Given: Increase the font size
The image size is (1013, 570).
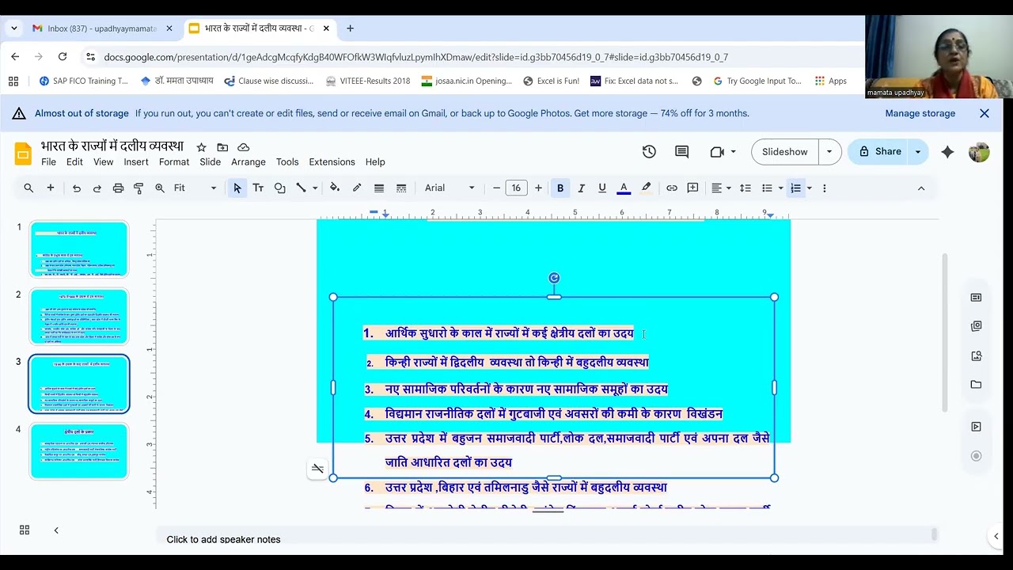Looking at the screenshot, I should click(538, 188).
